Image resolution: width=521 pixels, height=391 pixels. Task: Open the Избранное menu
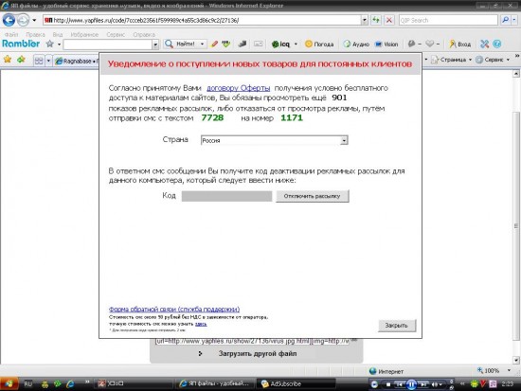pyautogui.click(x=84, y=34)
